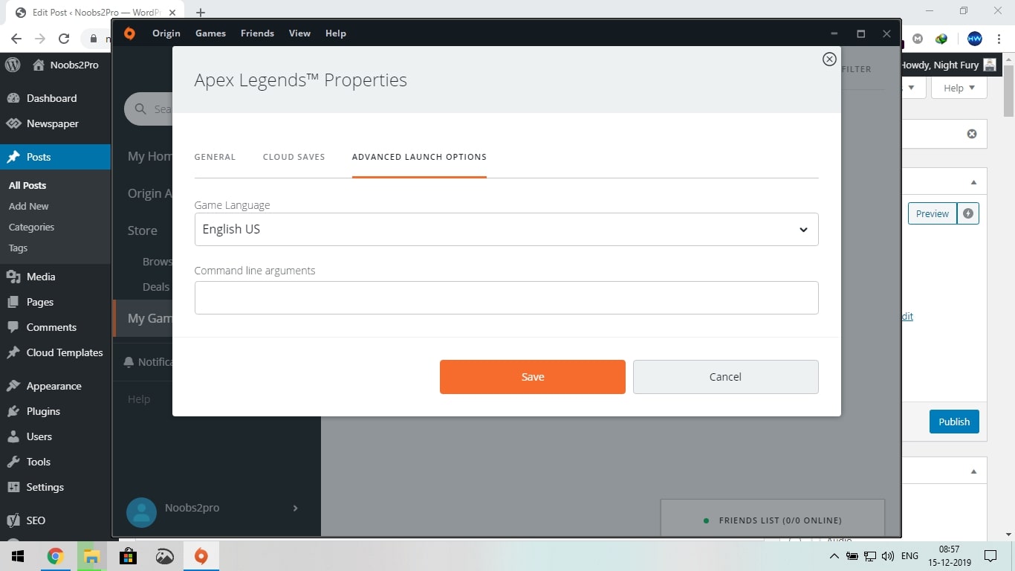
Task: Click the lightning bolt icon beside Preview
Action: point(967,213)
